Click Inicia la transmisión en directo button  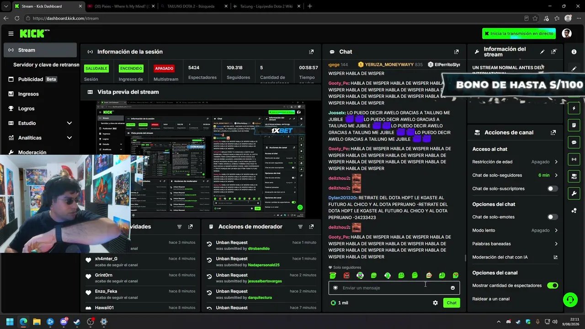tap(519, 33)
